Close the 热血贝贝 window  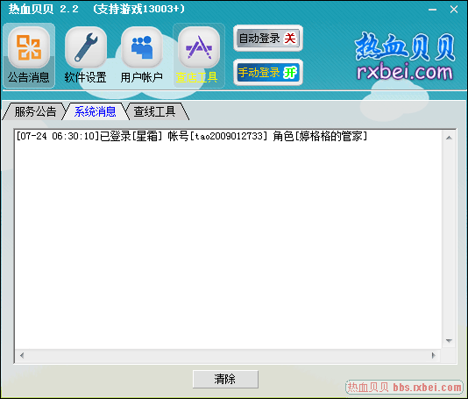click(454, 10)
